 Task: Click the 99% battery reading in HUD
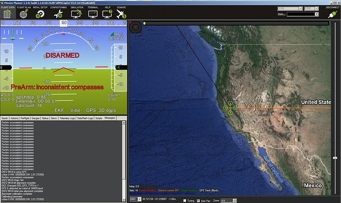tap(119, 35)
